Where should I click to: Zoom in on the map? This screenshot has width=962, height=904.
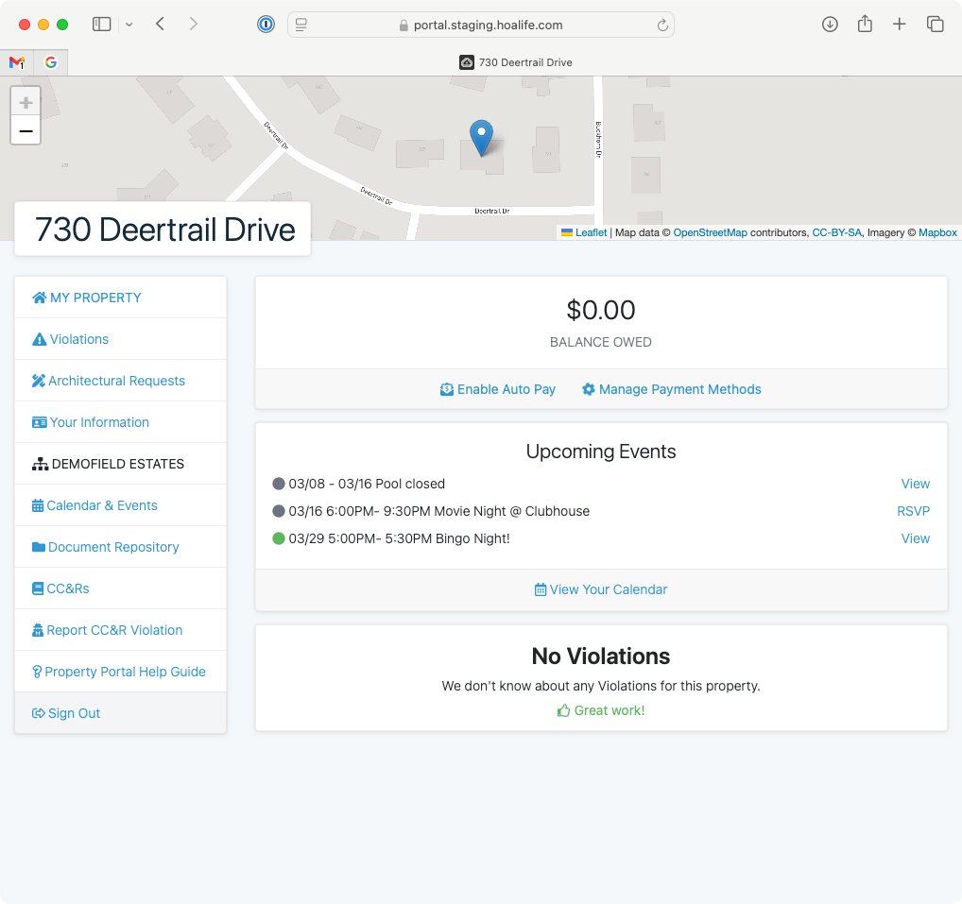point(26,102)
